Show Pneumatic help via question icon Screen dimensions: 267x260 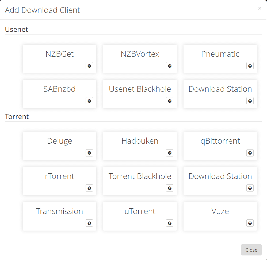click(250, 66)
